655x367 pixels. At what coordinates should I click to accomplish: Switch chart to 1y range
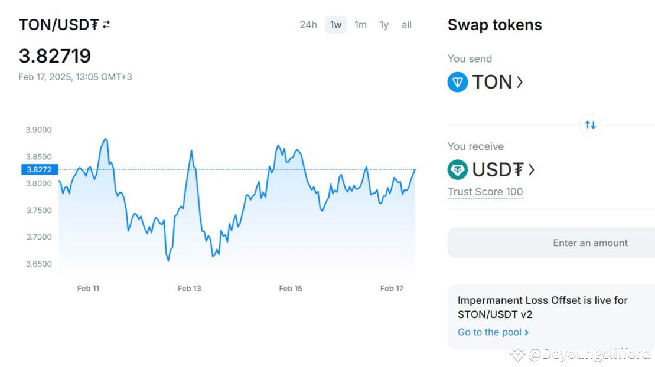pos(384,25)
